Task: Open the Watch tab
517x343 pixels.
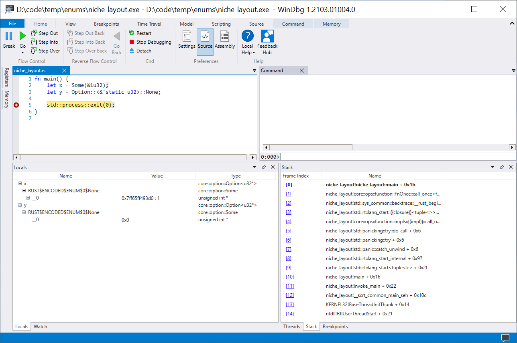Action: (40, 327)
